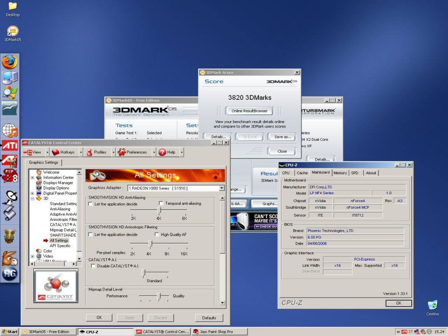Adjust the Anti-Aliasing level slider
This screenshot has height=336, width=448.
point(159,210)
